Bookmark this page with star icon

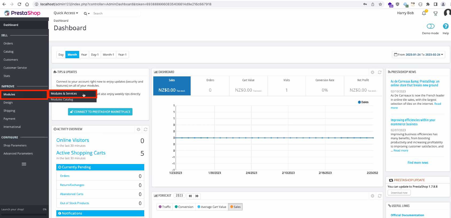pos(380,4)
